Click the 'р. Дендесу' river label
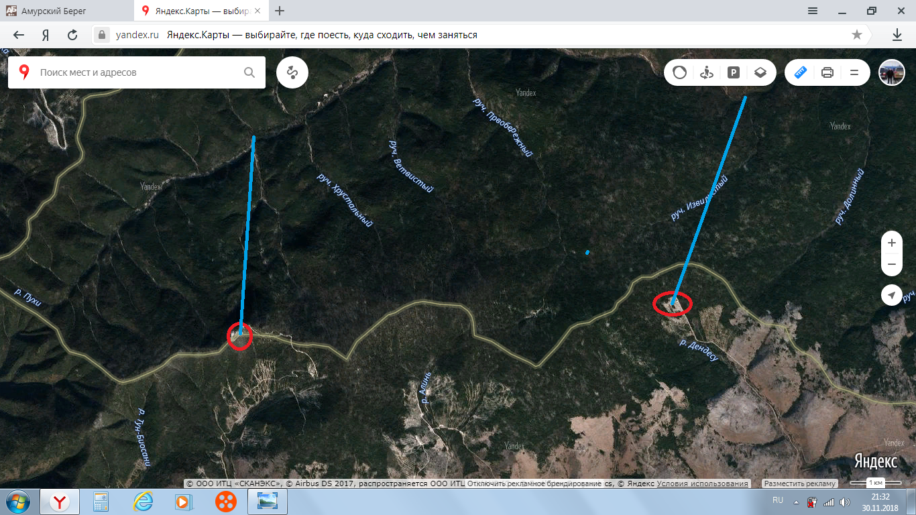 tap(699, 350)
